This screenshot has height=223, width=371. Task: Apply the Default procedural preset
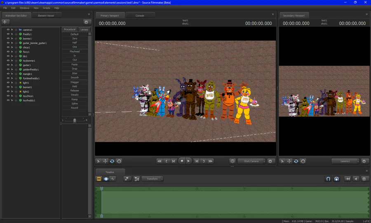coord(75,34)
